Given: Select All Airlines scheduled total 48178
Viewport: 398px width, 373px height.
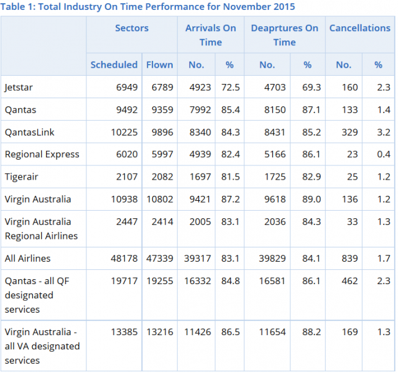Looking at the screenshot, I should (124, 259).
